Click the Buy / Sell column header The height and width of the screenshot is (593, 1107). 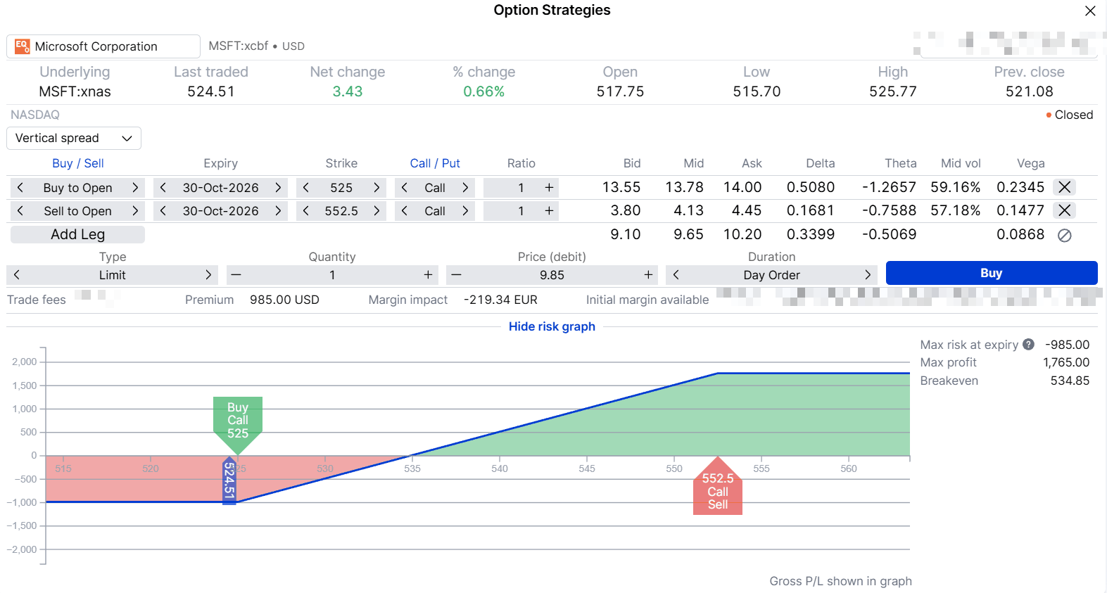(x=78, y=163)
